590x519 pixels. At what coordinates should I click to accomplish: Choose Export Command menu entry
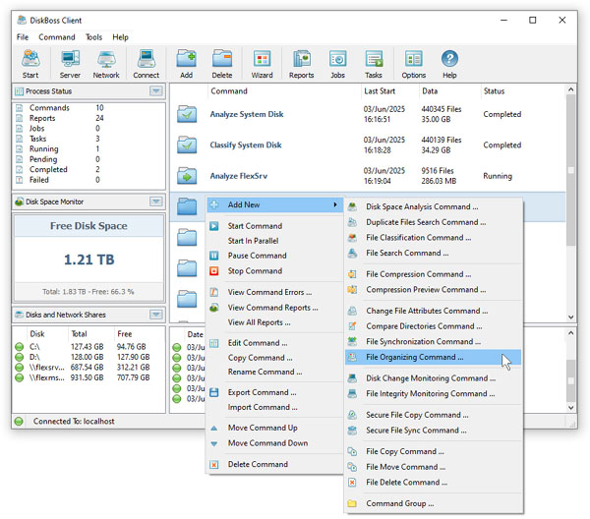click(x=274, y=392)
